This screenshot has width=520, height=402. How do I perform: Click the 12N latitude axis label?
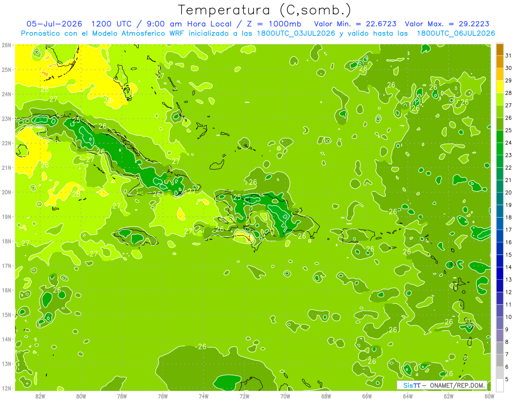pos(6,388)
